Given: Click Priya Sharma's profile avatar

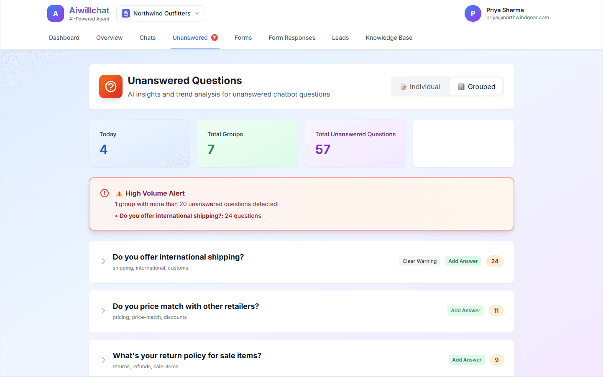Looking at the screenshot, I should pyautogui.click(x=473, y=13).
